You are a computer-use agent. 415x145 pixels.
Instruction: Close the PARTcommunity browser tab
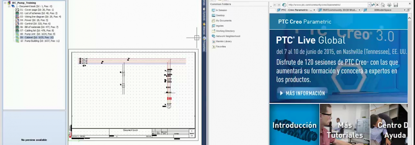click(x=359, y=10)
